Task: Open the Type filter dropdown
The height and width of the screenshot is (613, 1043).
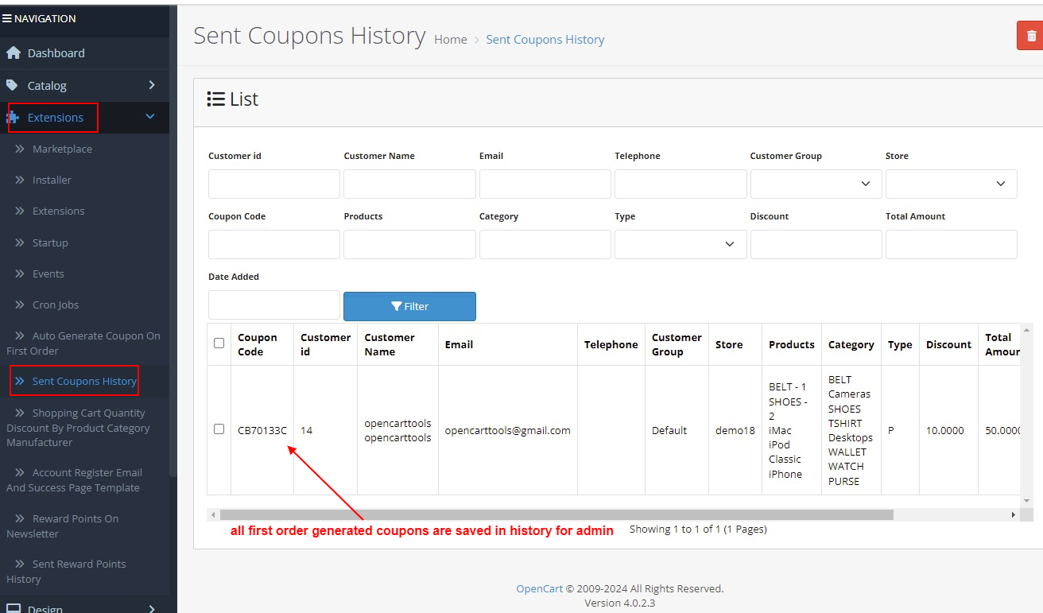Action: pyautogui.click(x=680, y=244)
